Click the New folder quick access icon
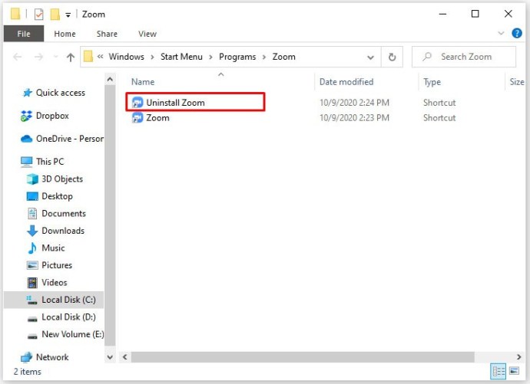The image size is (530, 384). tap(55, 15)
